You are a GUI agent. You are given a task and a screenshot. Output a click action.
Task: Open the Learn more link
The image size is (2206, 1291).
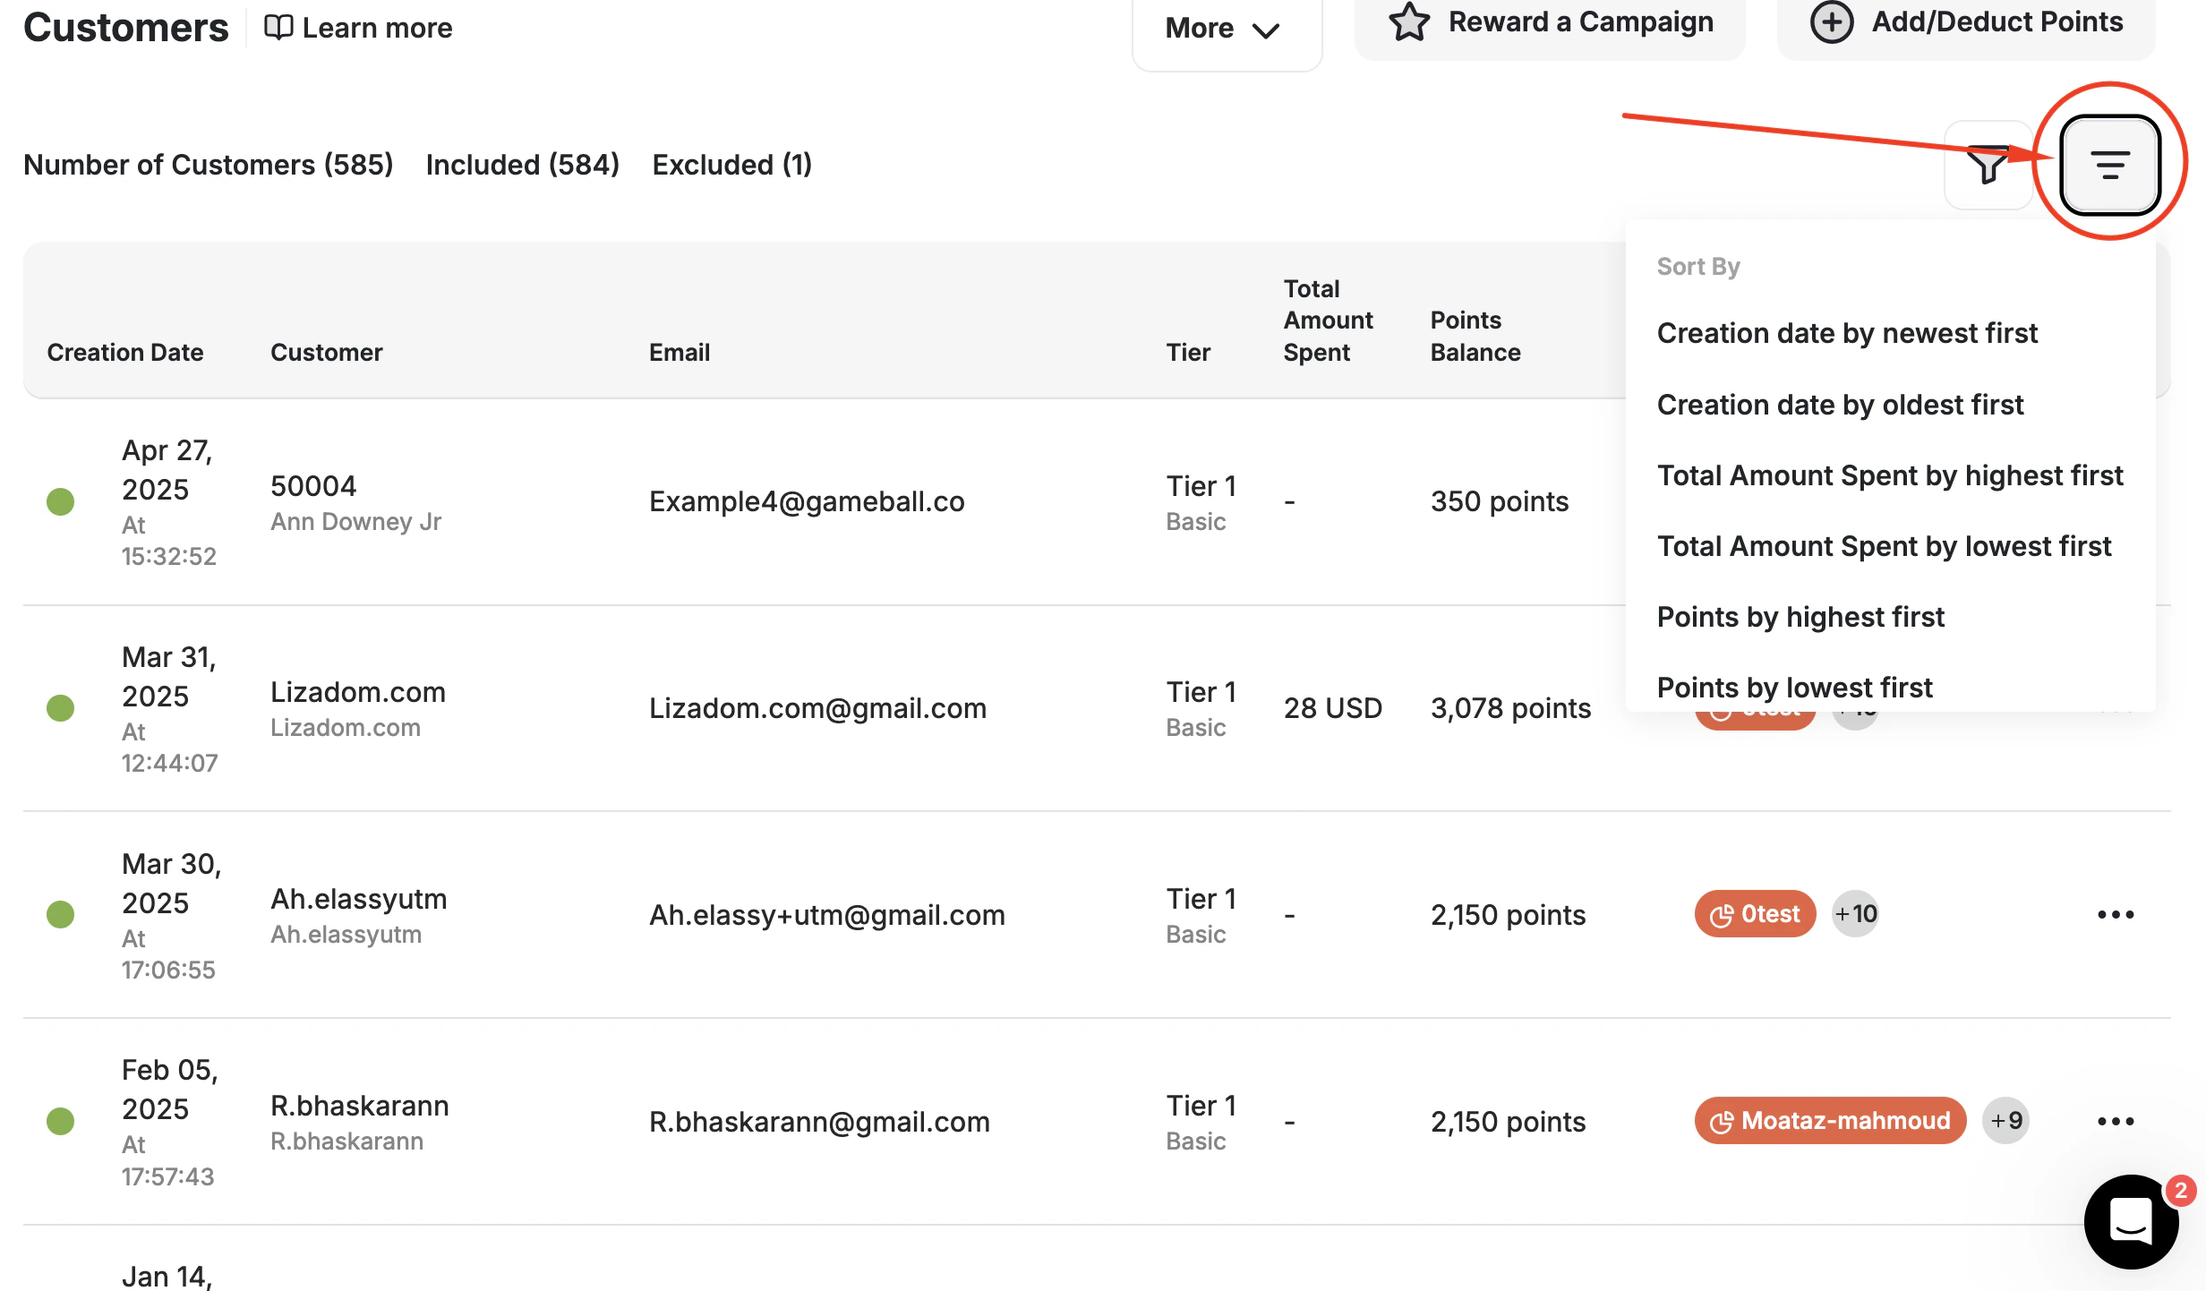[377, 27]
